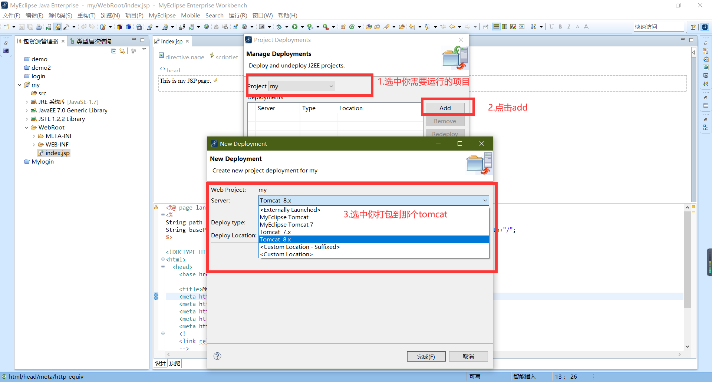Click the pencil Search toolbar icon
The height and width of the screenshot is (382, 712).
click(386, 27)
